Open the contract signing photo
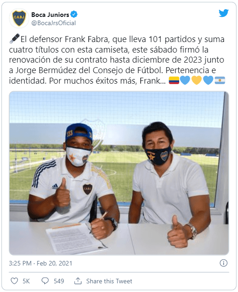Screen dimensions: 238x292 tap(119, 173)
